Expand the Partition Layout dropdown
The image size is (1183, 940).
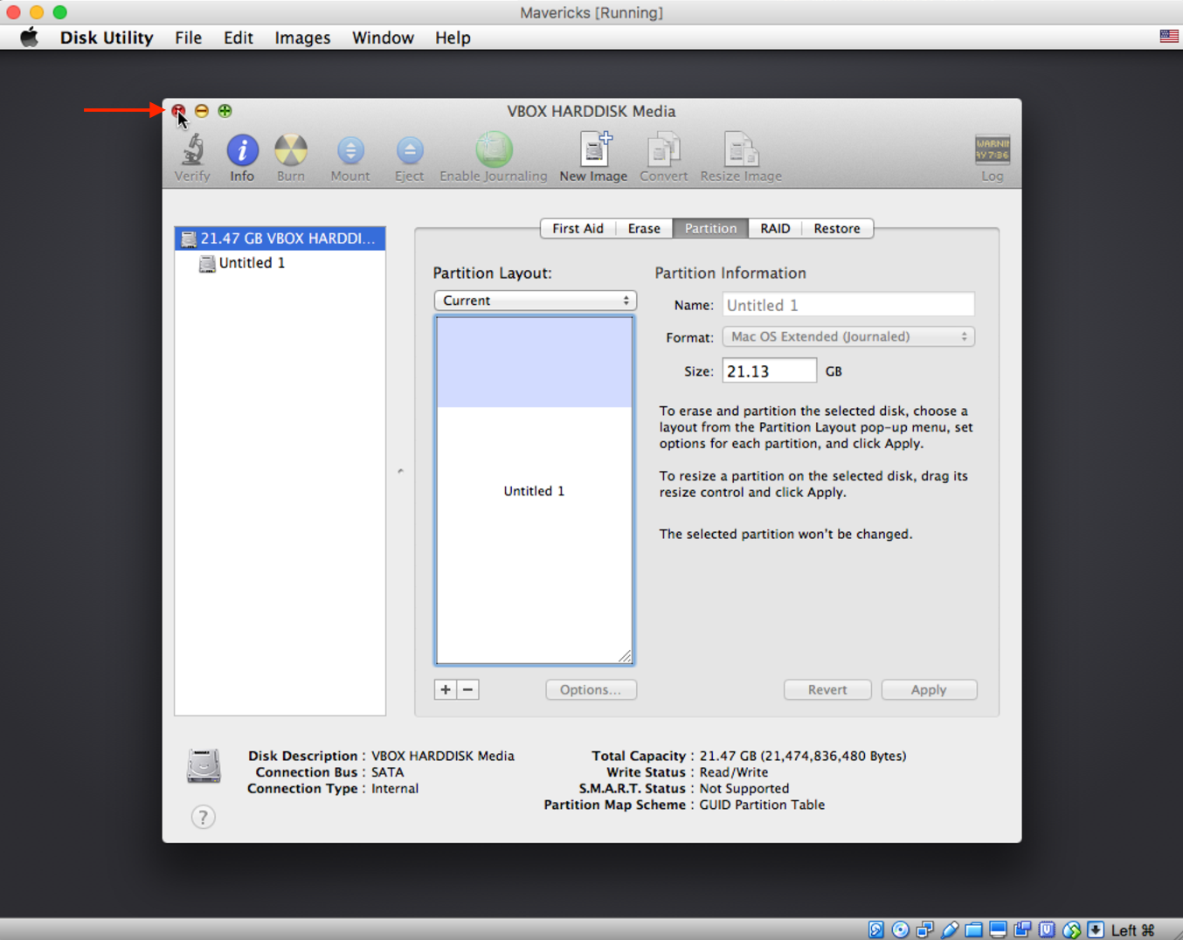[x=535, y=301]
